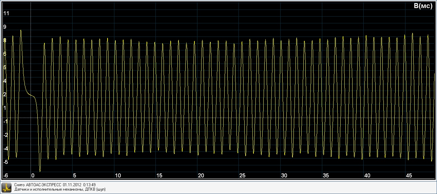Viewport: 437px width, 194px height.
Task: Click the -5 volt label on vertical axis
Action: coord(5,162)
